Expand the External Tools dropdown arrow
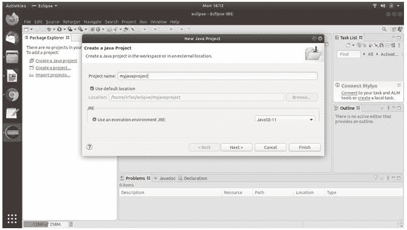This screenshot has width=407, height=230. click(x=86, y=30)
